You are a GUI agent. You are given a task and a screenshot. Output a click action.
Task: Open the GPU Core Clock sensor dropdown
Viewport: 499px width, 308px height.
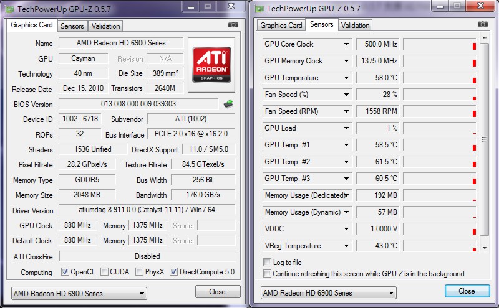346,44
